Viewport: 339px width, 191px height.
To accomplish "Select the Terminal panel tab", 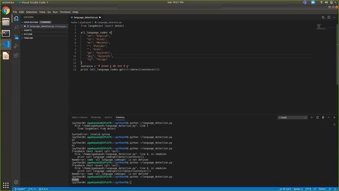I will click(120, 118).
